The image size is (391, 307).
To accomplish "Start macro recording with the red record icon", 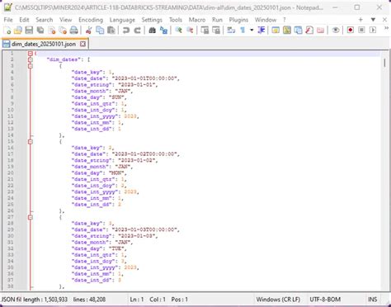I will click(351, 30).
